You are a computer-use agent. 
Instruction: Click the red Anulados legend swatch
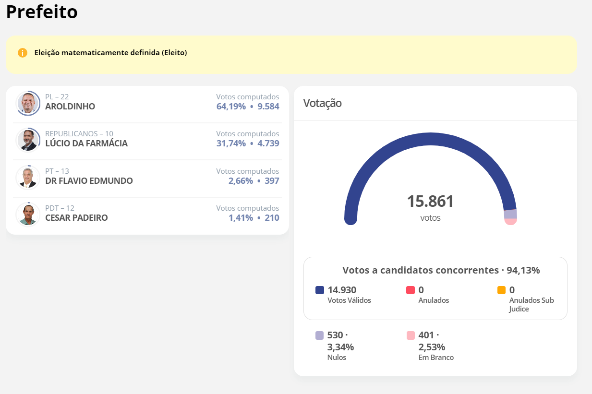pyautogui.click(x=411, y=290)
